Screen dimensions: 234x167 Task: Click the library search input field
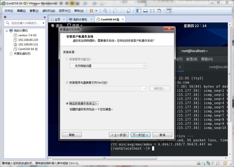pyautogui.click(x=25, y=23)
